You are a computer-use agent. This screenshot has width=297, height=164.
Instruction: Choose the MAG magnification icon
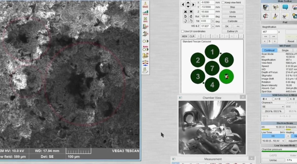[145, 20]
